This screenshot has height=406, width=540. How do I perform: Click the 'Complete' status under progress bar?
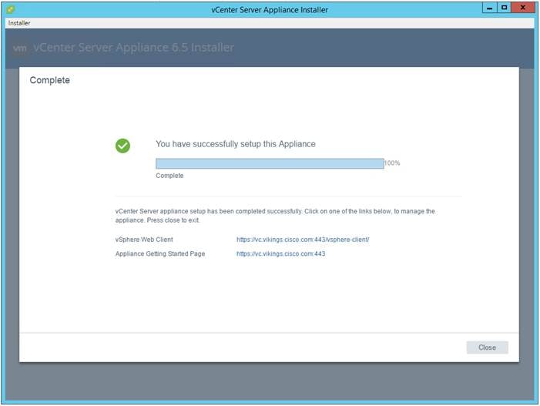tap(169, 176)
